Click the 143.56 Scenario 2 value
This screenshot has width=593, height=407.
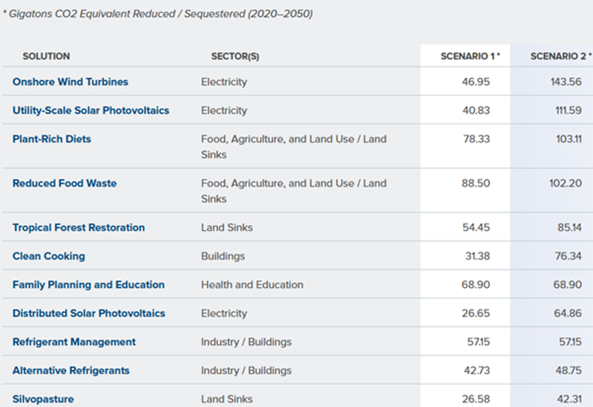566,82
